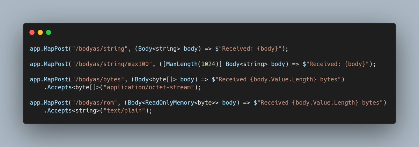Click the green maximize dot
The image size is (419, 147).
point(49,32)
